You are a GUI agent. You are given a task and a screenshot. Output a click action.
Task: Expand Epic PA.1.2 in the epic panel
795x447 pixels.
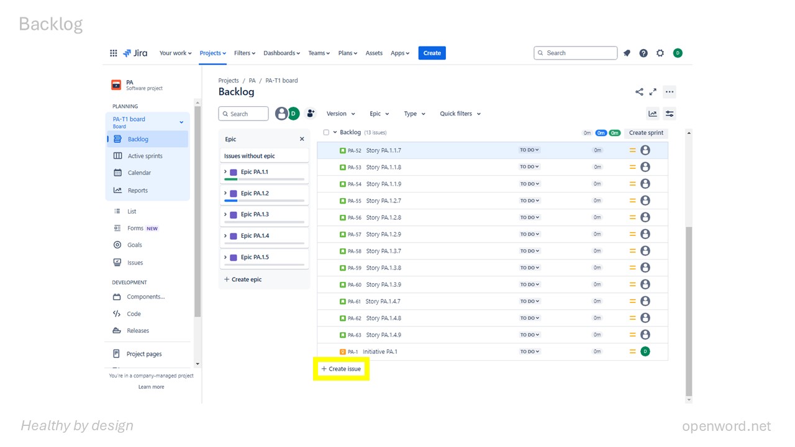click(x=225, y=193)
